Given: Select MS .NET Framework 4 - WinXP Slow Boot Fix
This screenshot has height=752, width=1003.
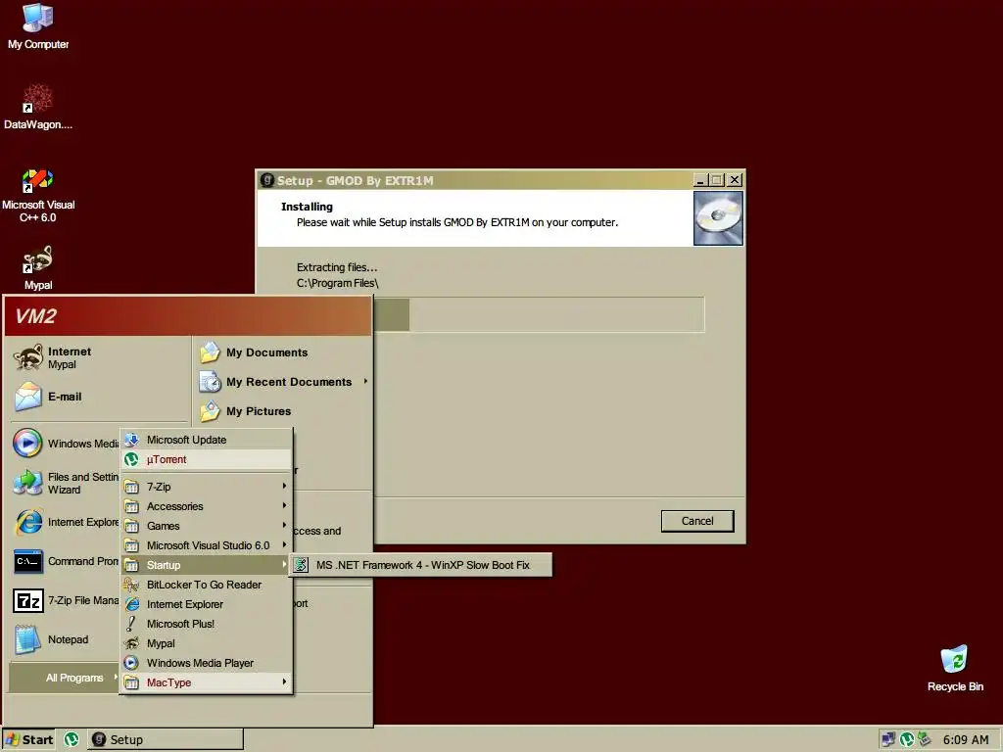Looking at the screenshot, I should (421, 565).
